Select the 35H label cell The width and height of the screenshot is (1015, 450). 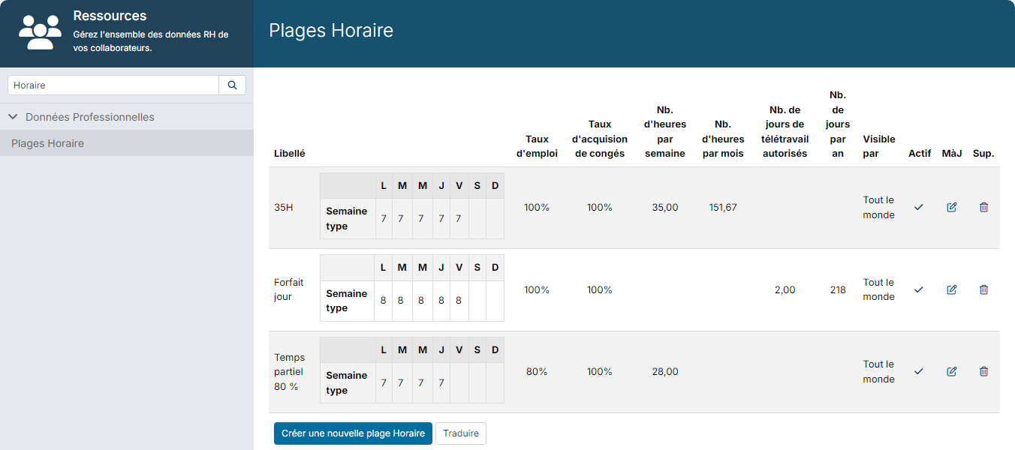point(284,207)
